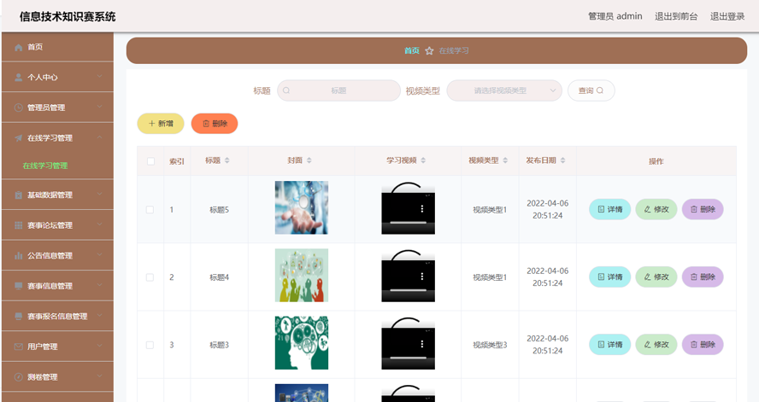Image resolution: width=759 pixels, height=402 pixels.
Task: Click 修改 for row 标题5
Action: click(656, 209)
